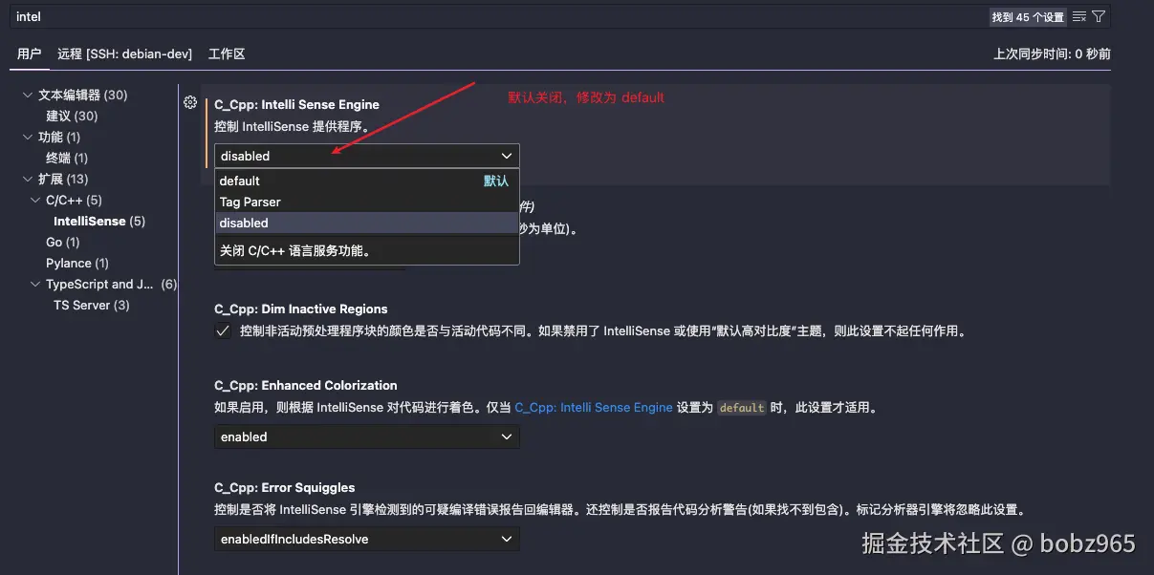Select TS Server (3) in the tree
The image size is (1154, 575).
[x=92, y=305]
